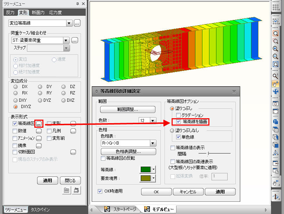Click ellipsis beside the 変位等高線 dropdown
The width and height of the screenshot is (284, 214).
tap(77, 23)
